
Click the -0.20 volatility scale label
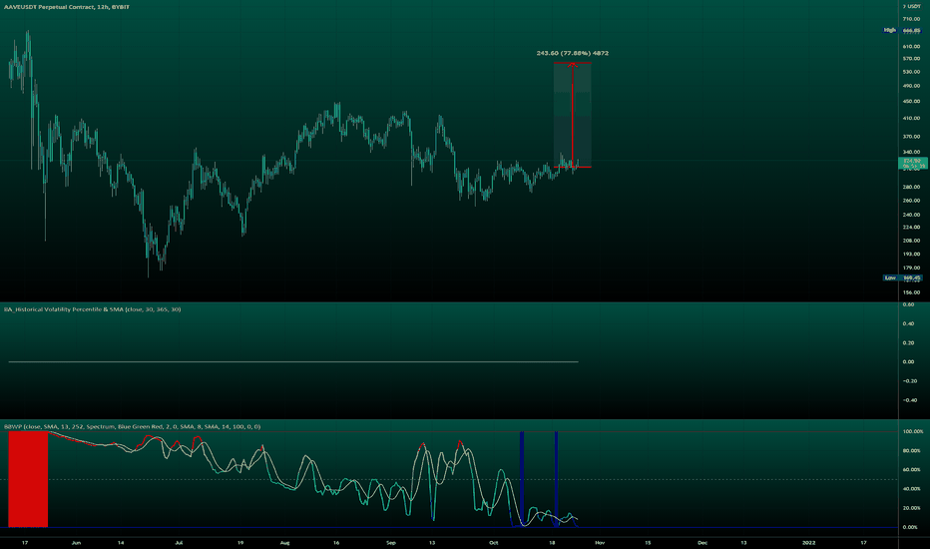point(909,381)
